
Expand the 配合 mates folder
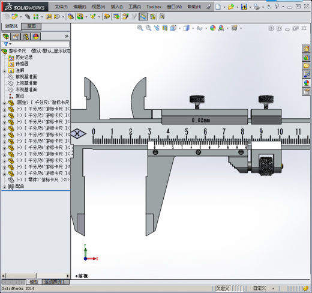4,187
